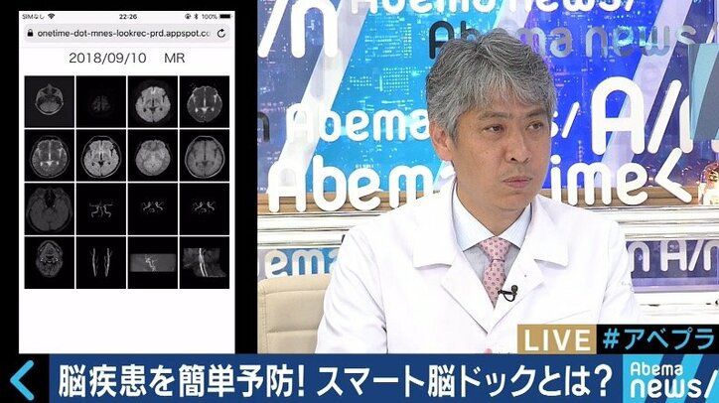Open the fourth thumbnail in row three

coord(205,209)
